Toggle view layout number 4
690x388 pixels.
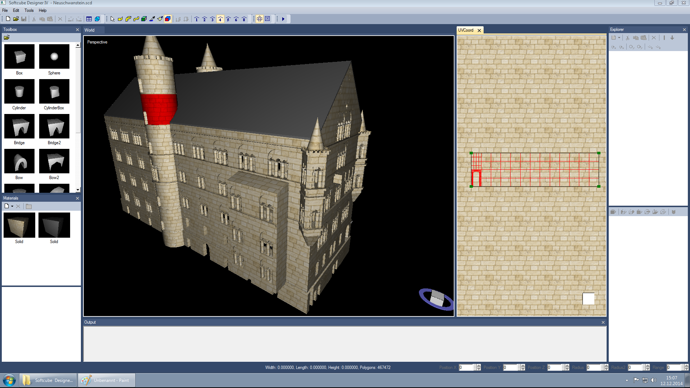point(220,19)
